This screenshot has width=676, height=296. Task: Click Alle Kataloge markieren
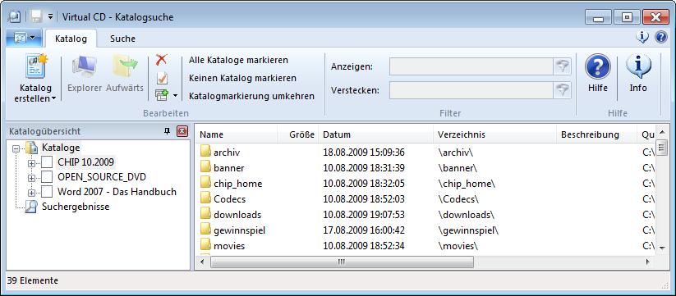coord(238,60)
